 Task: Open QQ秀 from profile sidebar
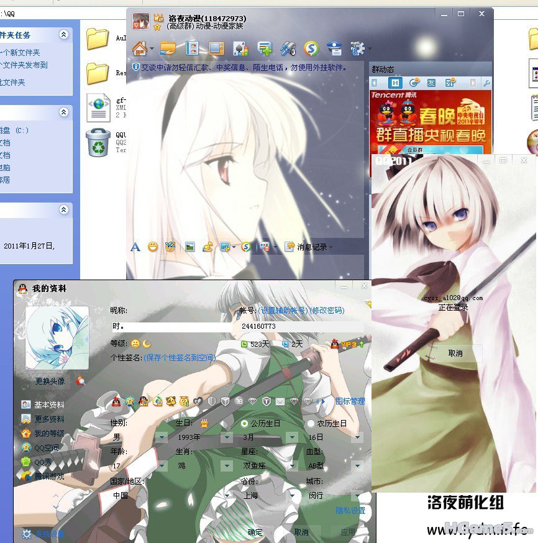[37, 462]
